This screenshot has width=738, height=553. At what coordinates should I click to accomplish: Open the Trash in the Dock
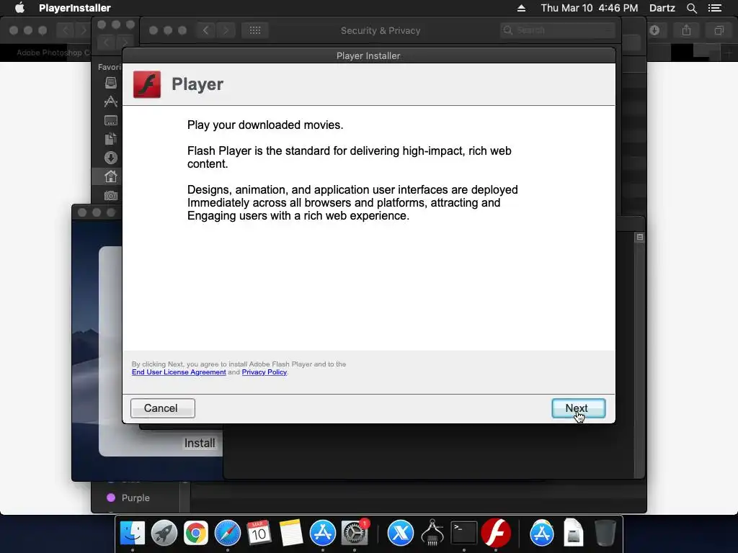(605, 534)
